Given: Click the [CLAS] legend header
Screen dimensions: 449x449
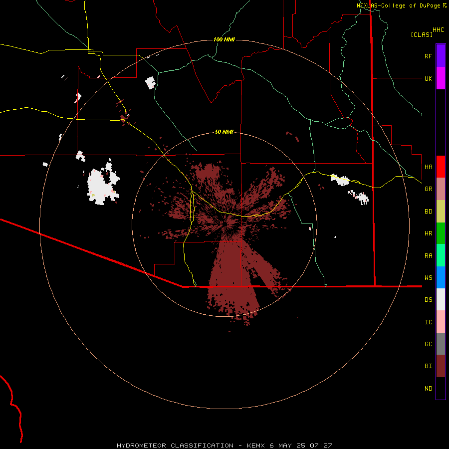Looking at the screenshot, I should [422, 35].
